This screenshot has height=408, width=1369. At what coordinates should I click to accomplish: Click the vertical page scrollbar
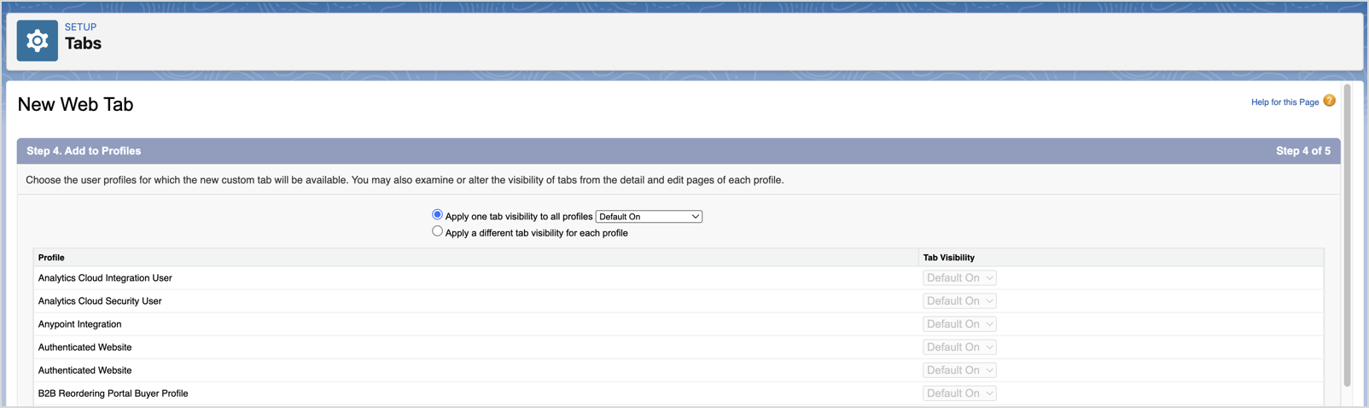pyautogui.click(x=1347, y=235)
